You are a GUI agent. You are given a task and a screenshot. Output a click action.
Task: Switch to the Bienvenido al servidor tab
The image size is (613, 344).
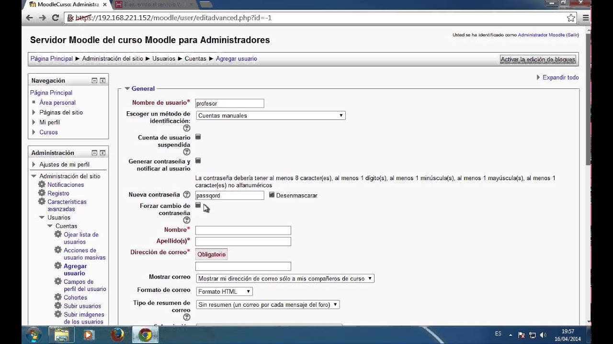[x=153, y=4]
